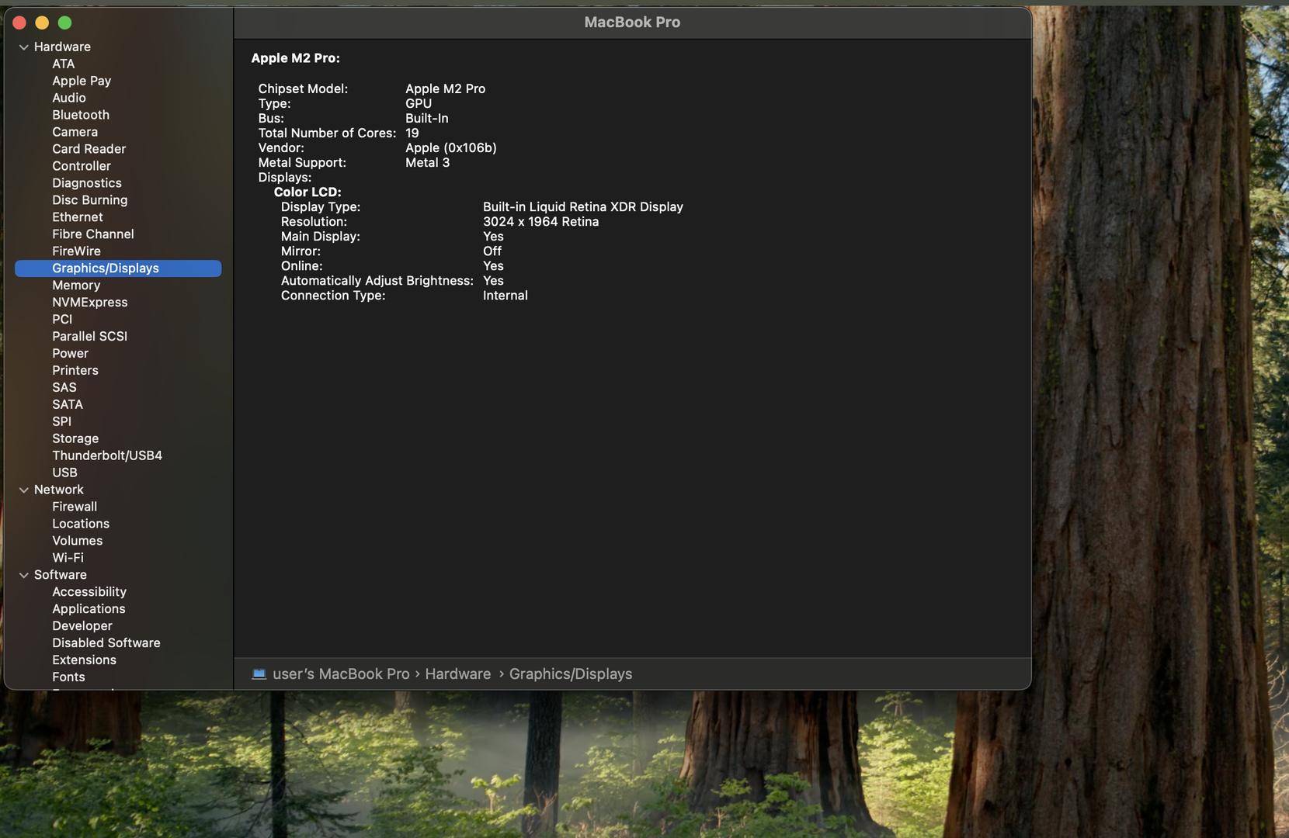Click Hardware in the path bar
1289x838 pixels.
point(458,675)
